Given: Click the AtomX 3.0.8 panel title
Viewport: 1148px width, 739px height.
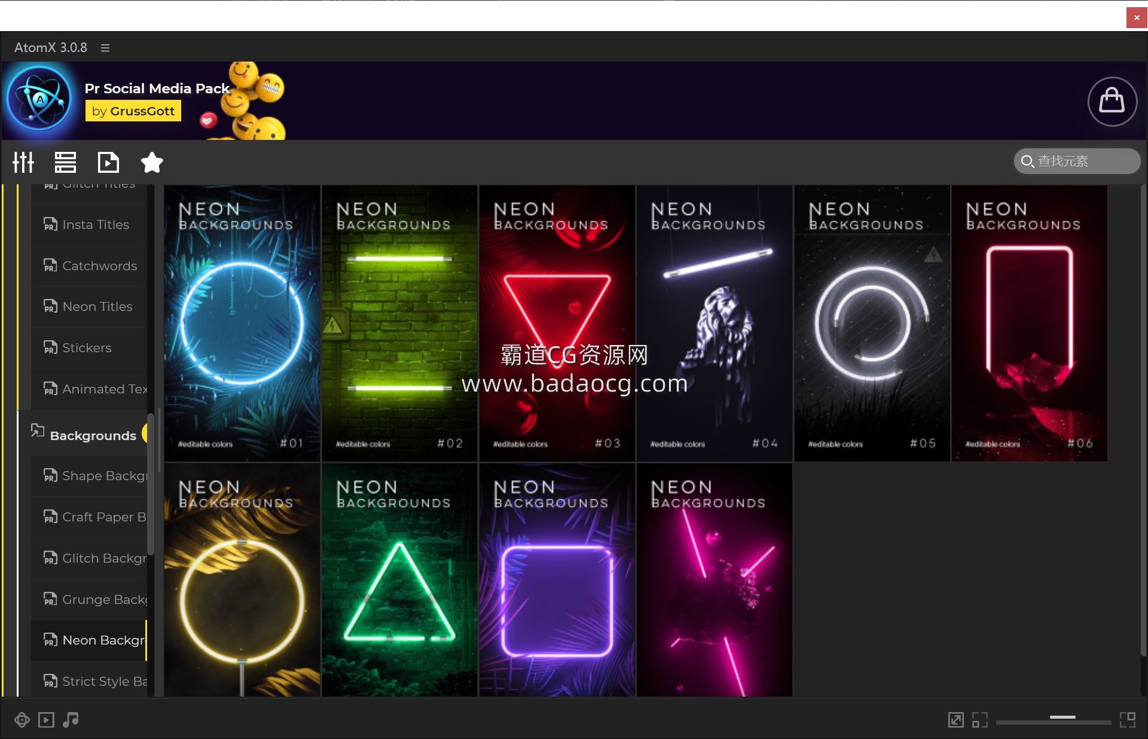Looking at the screenshot, I should pyautogui.click(x=51, y=48).
